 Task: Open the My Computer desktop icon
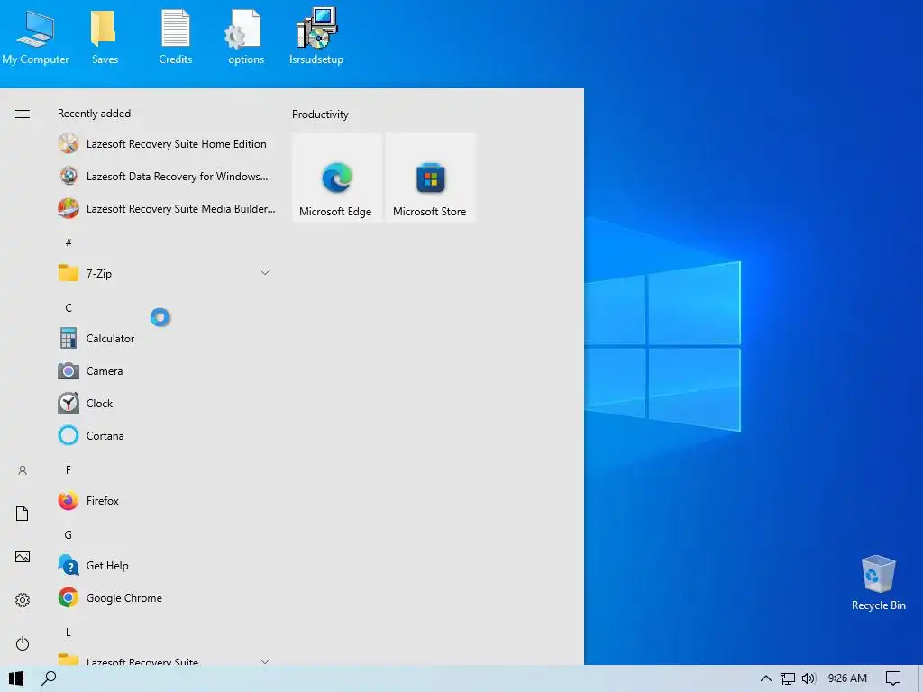point(35,36)
